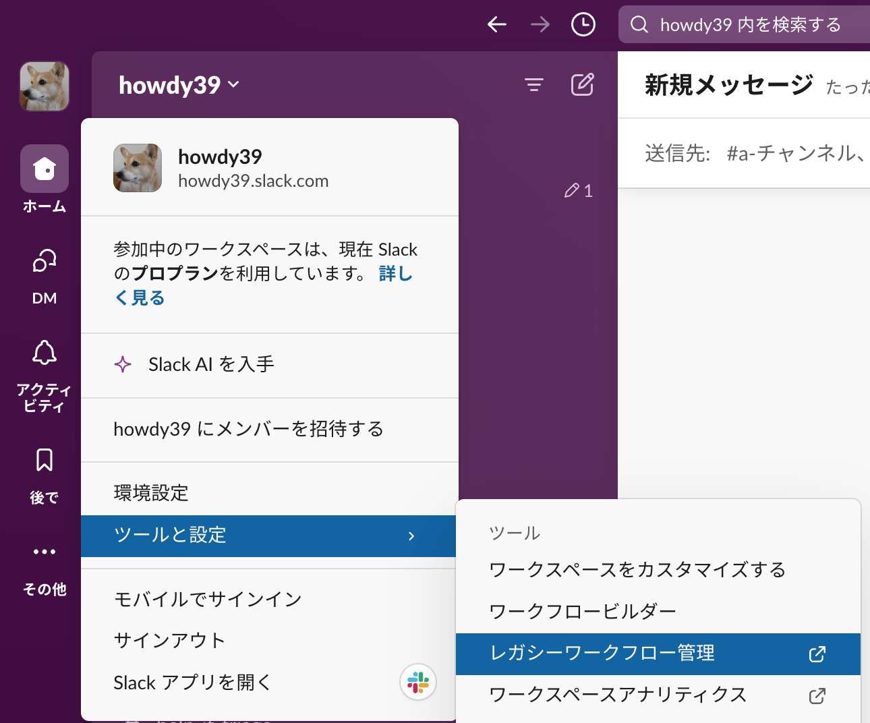This screenshot has width=870, height=723.
Task: Click chevron on ツールと設定 row
Action: [x=411, y=536]
